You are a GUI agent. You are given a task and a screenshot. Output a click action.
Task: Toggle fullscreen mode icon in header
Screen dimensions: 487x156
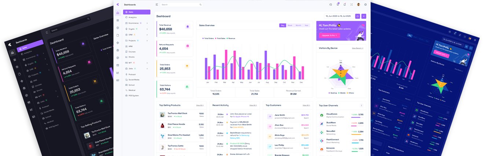click(x=352, y=5)
